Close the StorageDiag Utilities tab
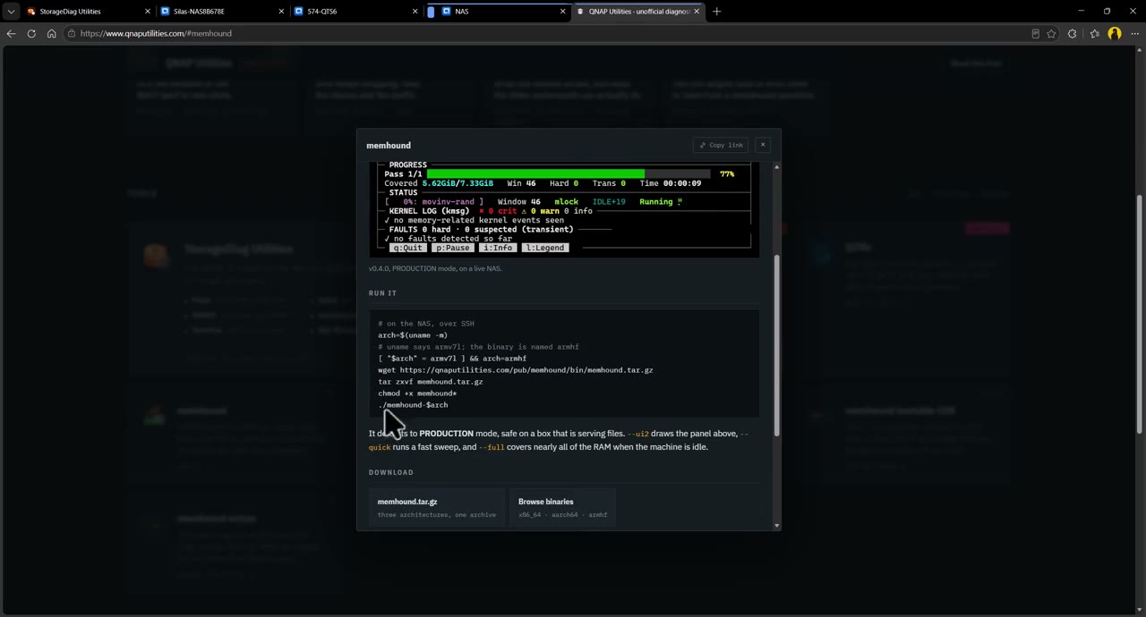The width and height of the screenshot is (1146, 617). coord(148,12)
